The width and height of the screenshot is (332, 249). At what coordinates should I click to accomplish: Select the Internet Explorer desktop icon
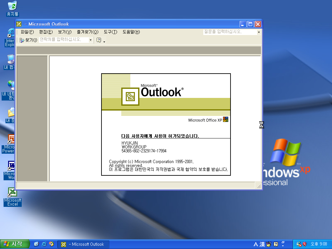coord(10,38)
